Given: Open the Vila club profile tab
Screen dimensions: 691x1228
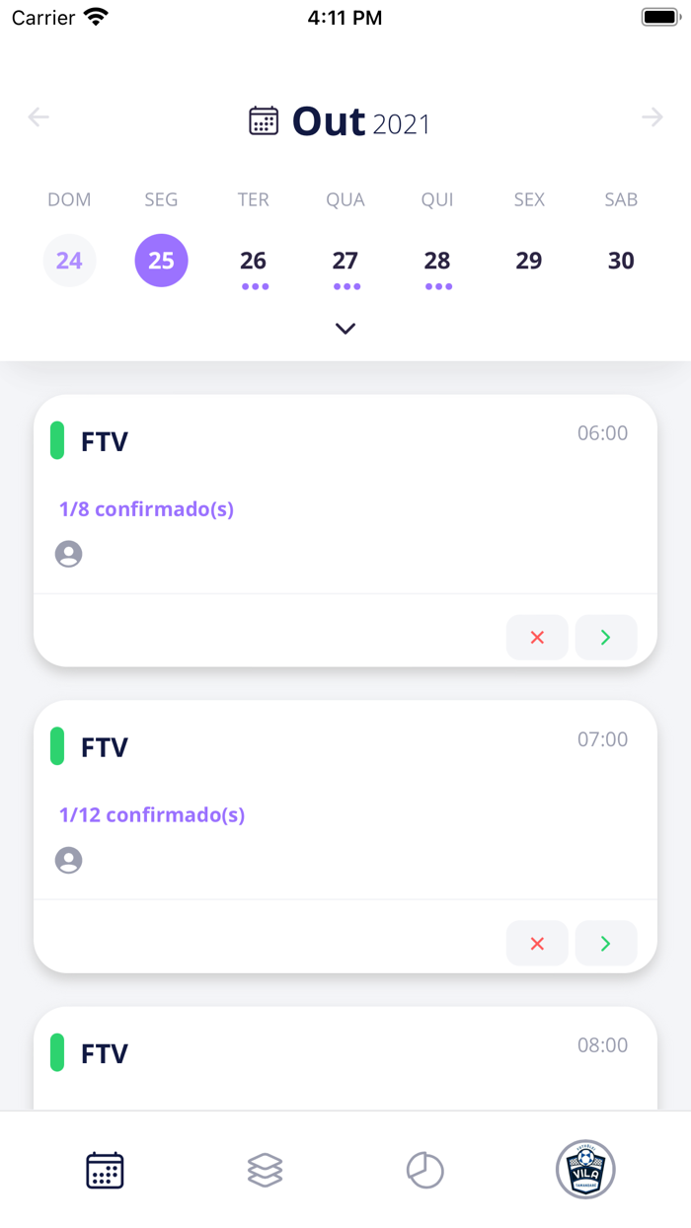Looking at the screenshot, I should tap(585, 1170).
